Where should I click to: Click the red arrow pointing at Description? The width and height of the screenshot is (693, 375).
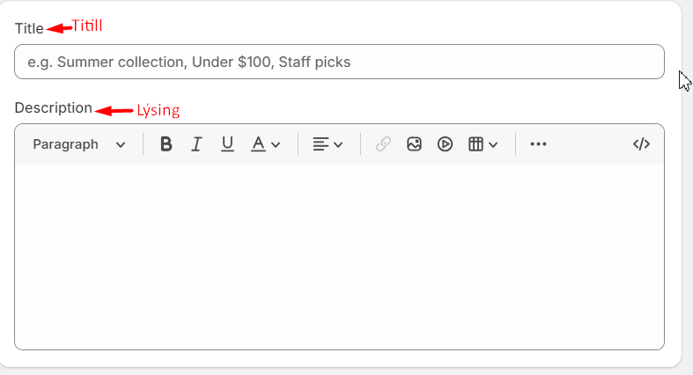click(x=114, y=110)
